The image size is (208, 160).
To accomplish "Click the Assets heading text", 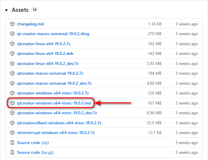I will [x=20, y=10].
